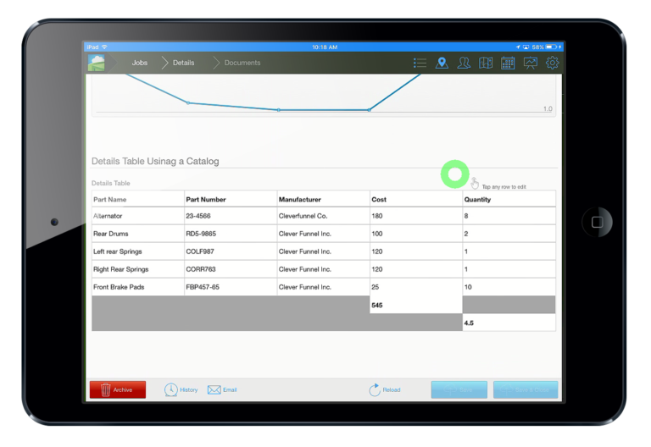Open the map pin location icon

442,63
